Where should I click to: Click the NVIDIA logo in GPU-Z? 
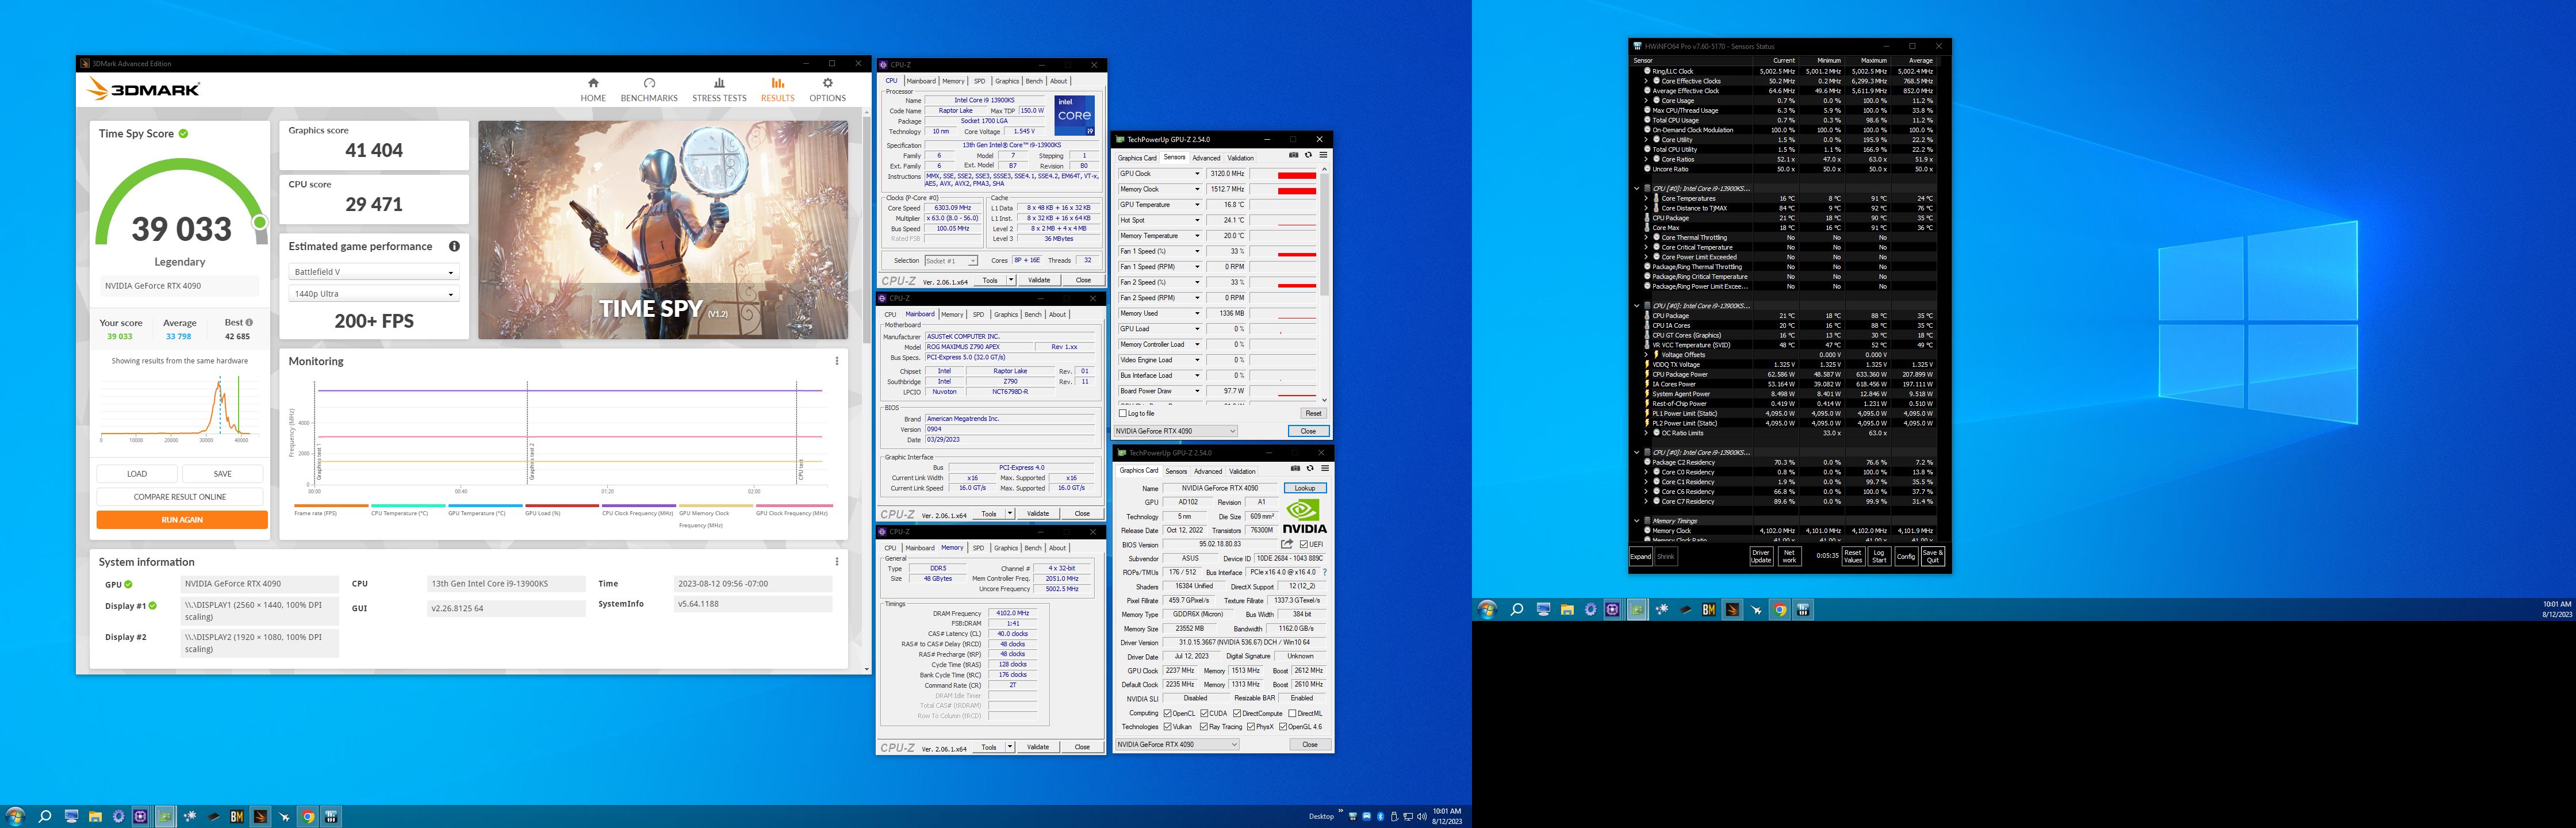tap(1304, 517)
